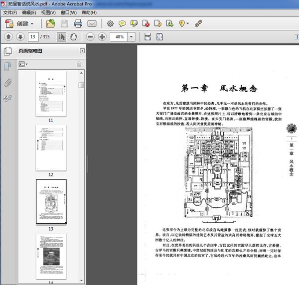This screenshot has height=285, width=299.
Task: Click the Save floppy disk icon
Action: [x=64, y=23]
